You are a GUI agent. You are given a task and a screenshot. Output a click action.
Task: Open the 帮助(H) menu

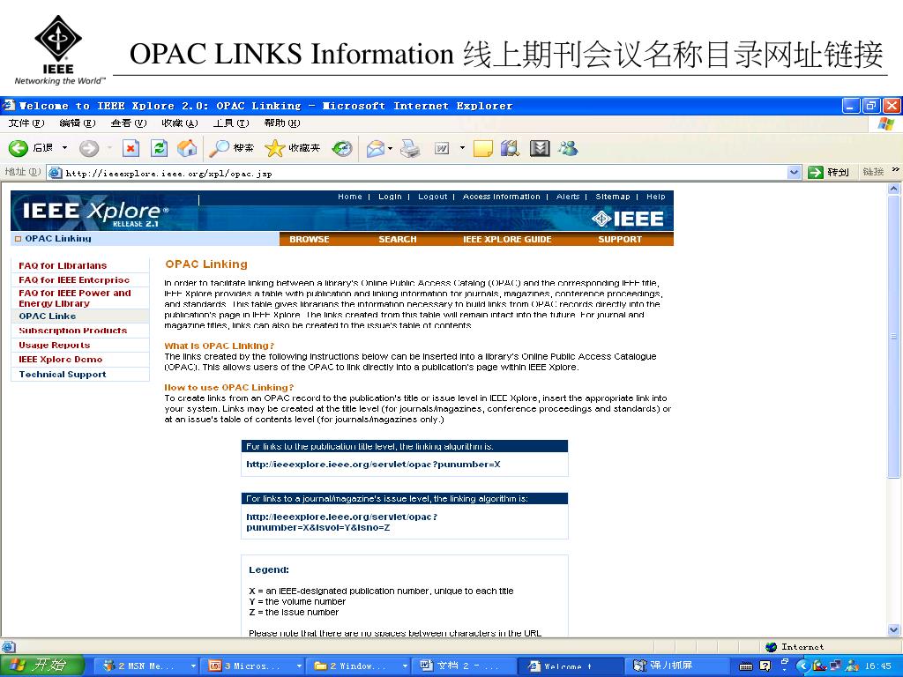click(282, 123)
